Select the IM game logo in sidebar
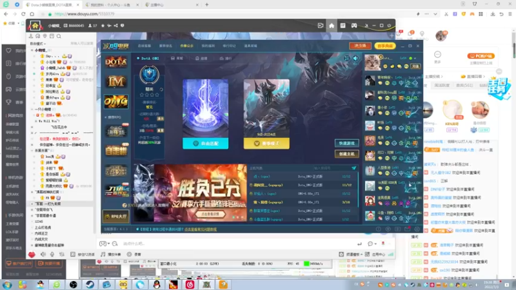Screen dimensions: 516x290 tap(116, 81)
